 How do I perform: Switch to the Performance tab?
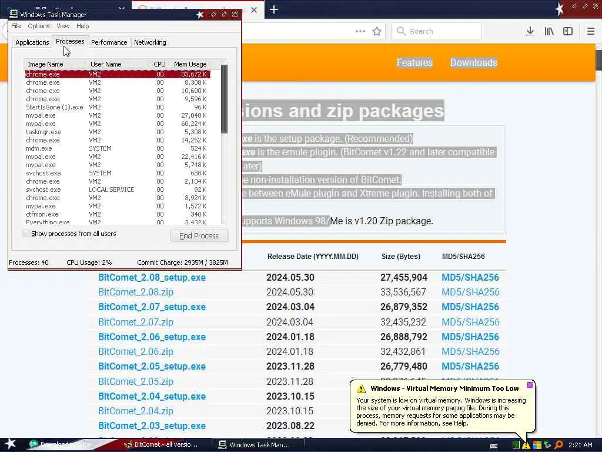tap(109, 42)
